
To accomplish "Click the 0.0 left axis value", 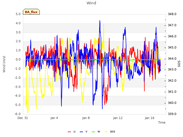I will [x=18, y=60].
